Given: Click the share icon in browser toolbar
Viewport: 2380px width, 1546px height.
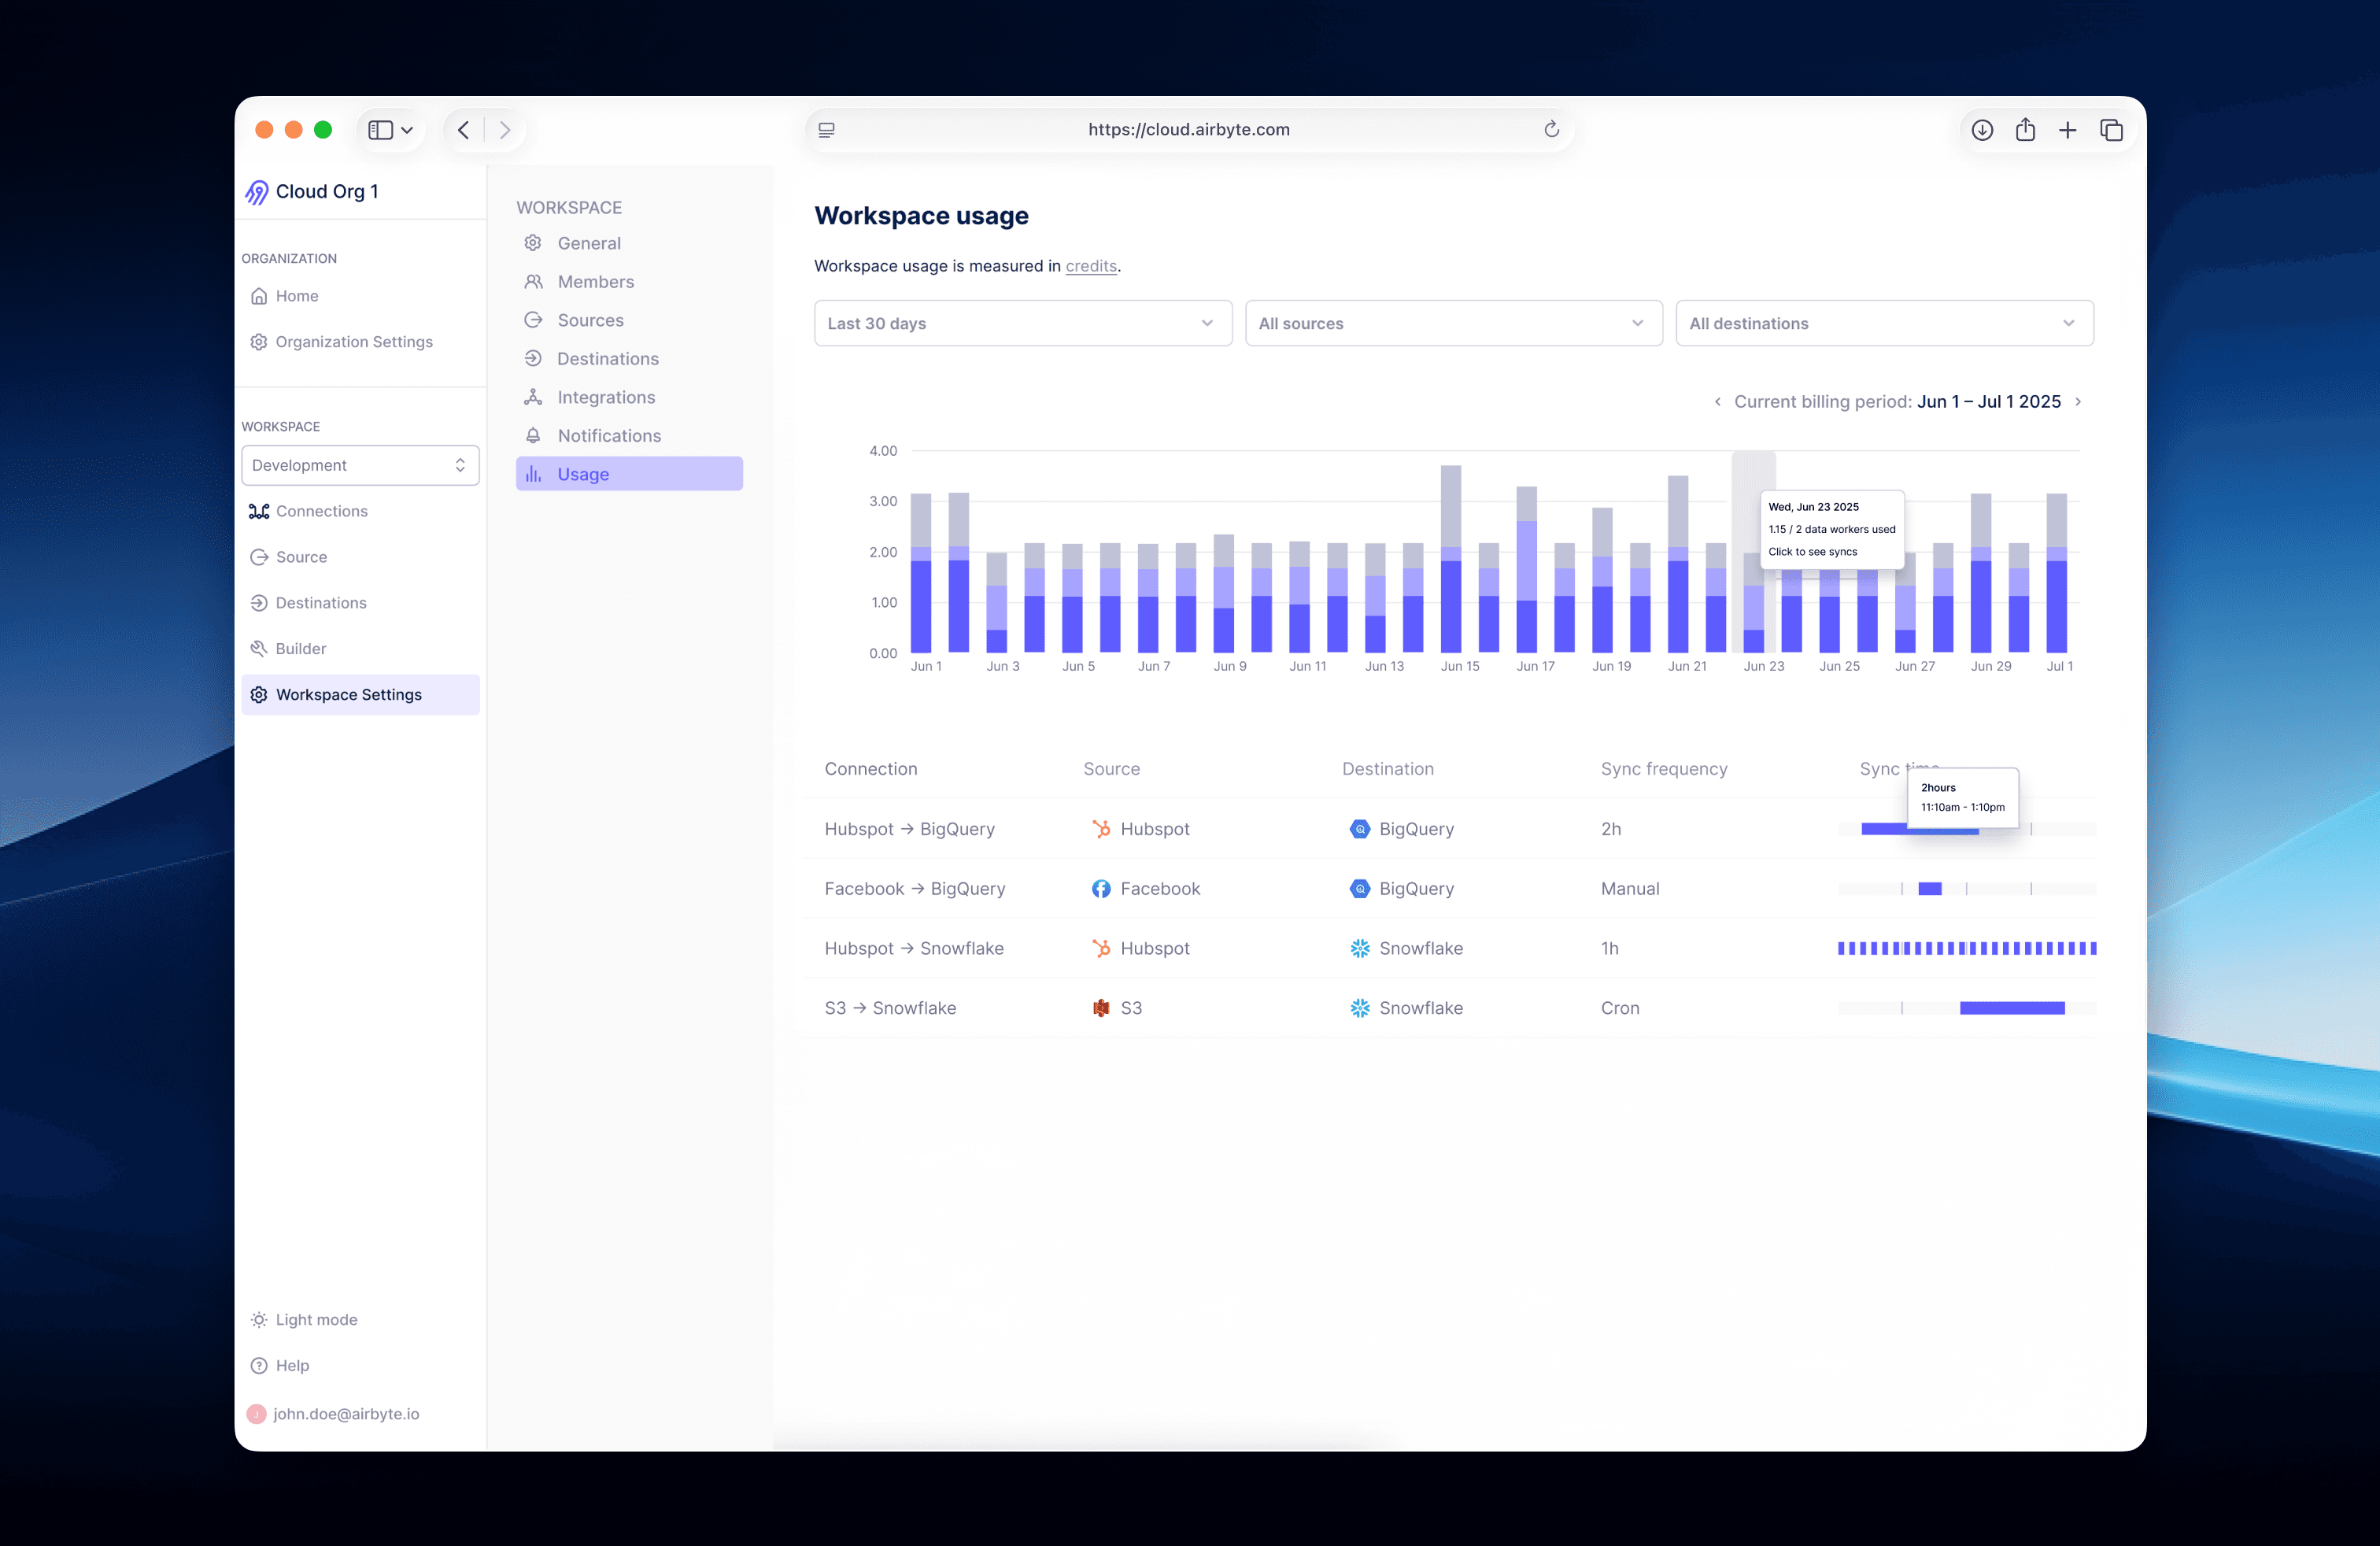Looking at the screenshot, I should tap(2025, 130).
